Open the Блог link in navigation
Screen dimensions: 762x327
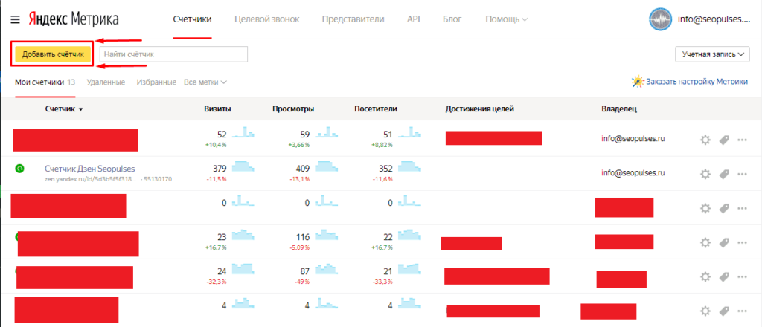tap(452, 19)
